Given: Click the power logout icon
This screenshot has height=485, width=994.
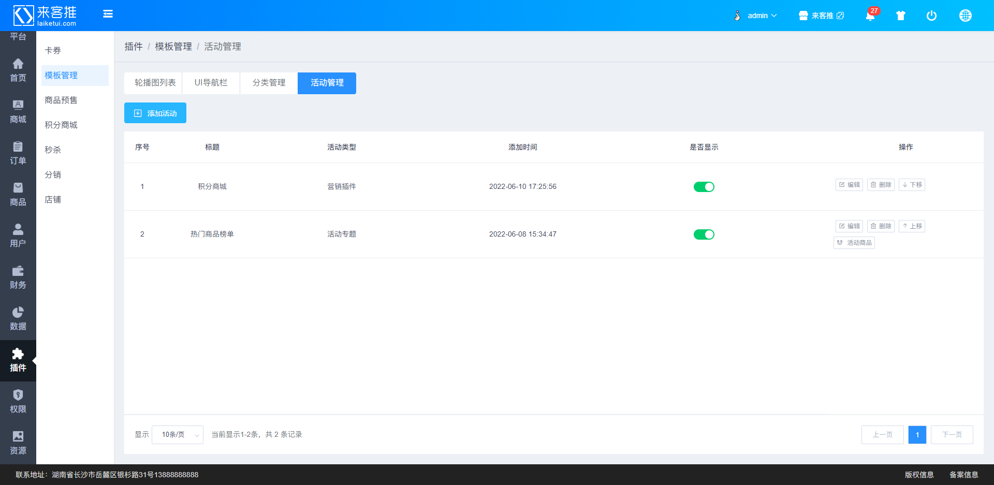Looking at the screenshot, I should click(x=931, y=16).
